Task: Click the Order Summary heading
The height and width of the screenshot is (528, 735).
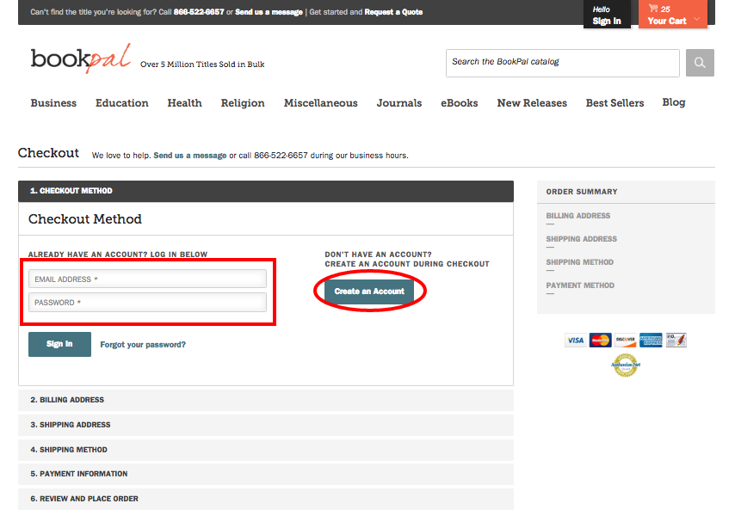Action: (x=582, y=192)
